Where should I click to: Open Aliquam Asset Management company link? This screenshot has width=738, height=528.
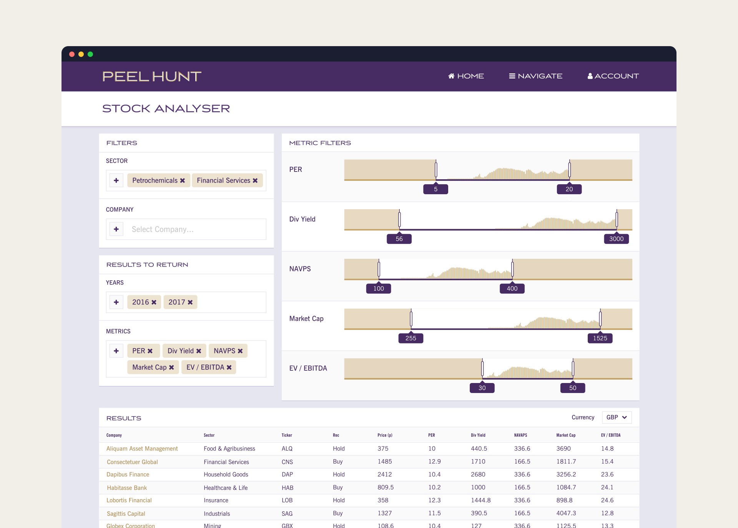142,448
